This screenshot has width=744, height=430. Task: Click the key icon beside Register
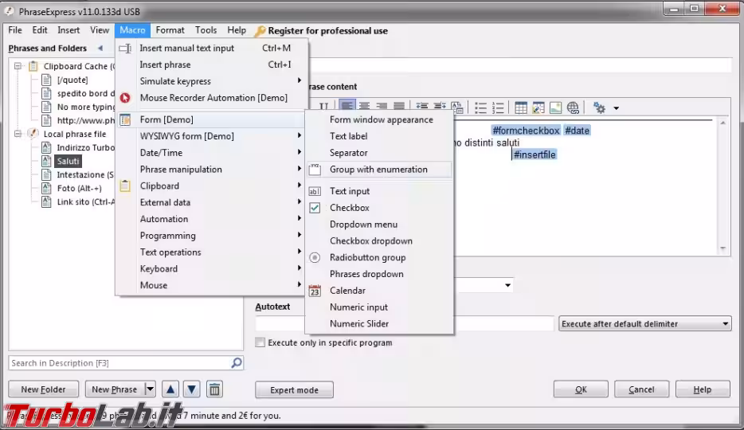click(260, 31)
